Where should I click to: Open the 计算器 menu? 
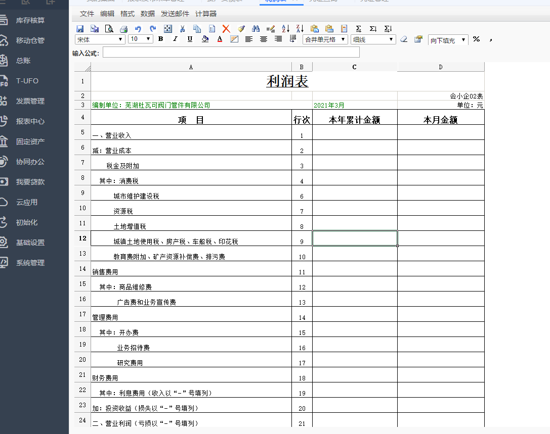[206, 14]
